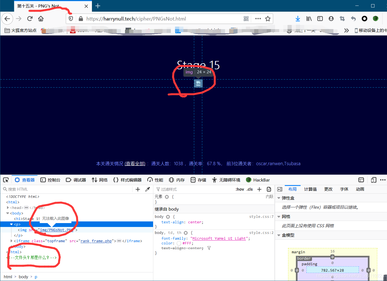Toggle the sidebar view
This screenshot has width=387, height=281.
coord(320,19)
